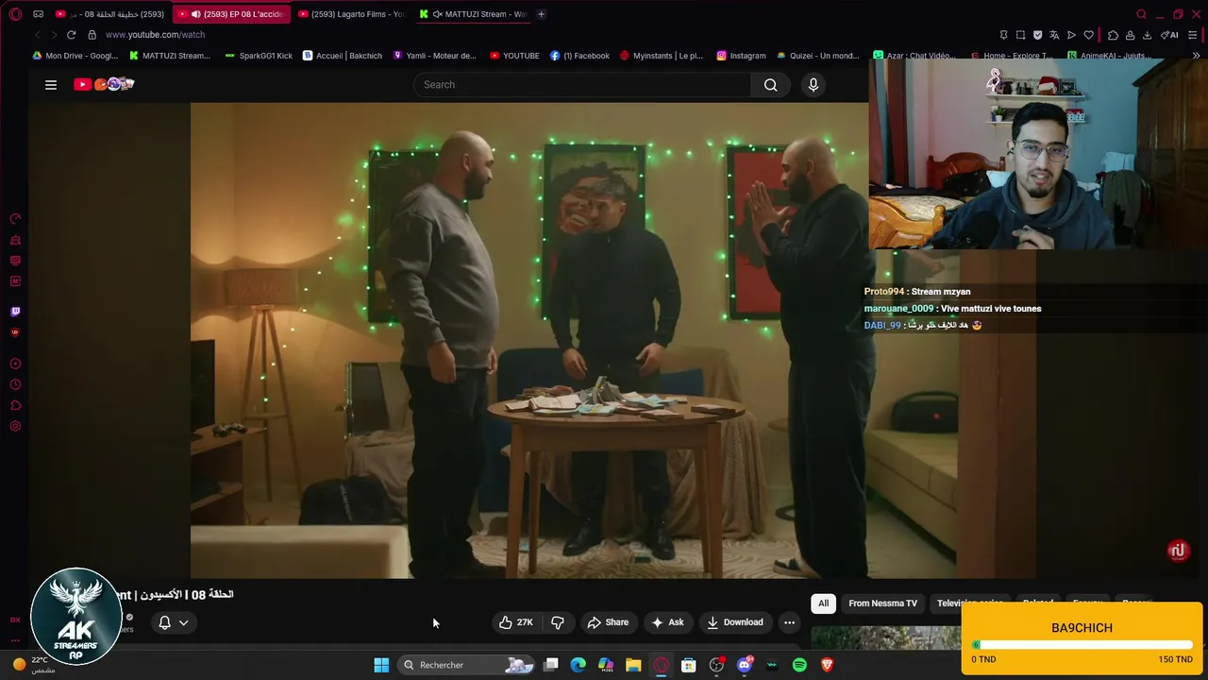Add a new browser tab

(x=541, y=14)
